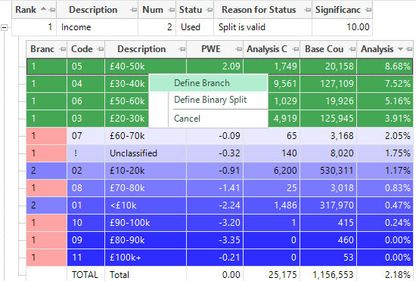Viewport: 416px width, 281px height.
Task: Click pin icon in Base Count header
Action: [x=352, y=49]
